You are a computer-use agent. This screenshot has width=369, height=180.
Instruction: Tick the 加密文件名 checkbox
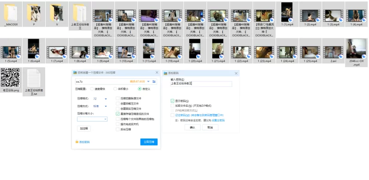click(173, 105)
